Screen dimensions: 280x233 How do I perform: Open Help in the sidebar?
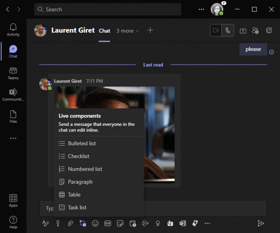[x=13, y=222]
